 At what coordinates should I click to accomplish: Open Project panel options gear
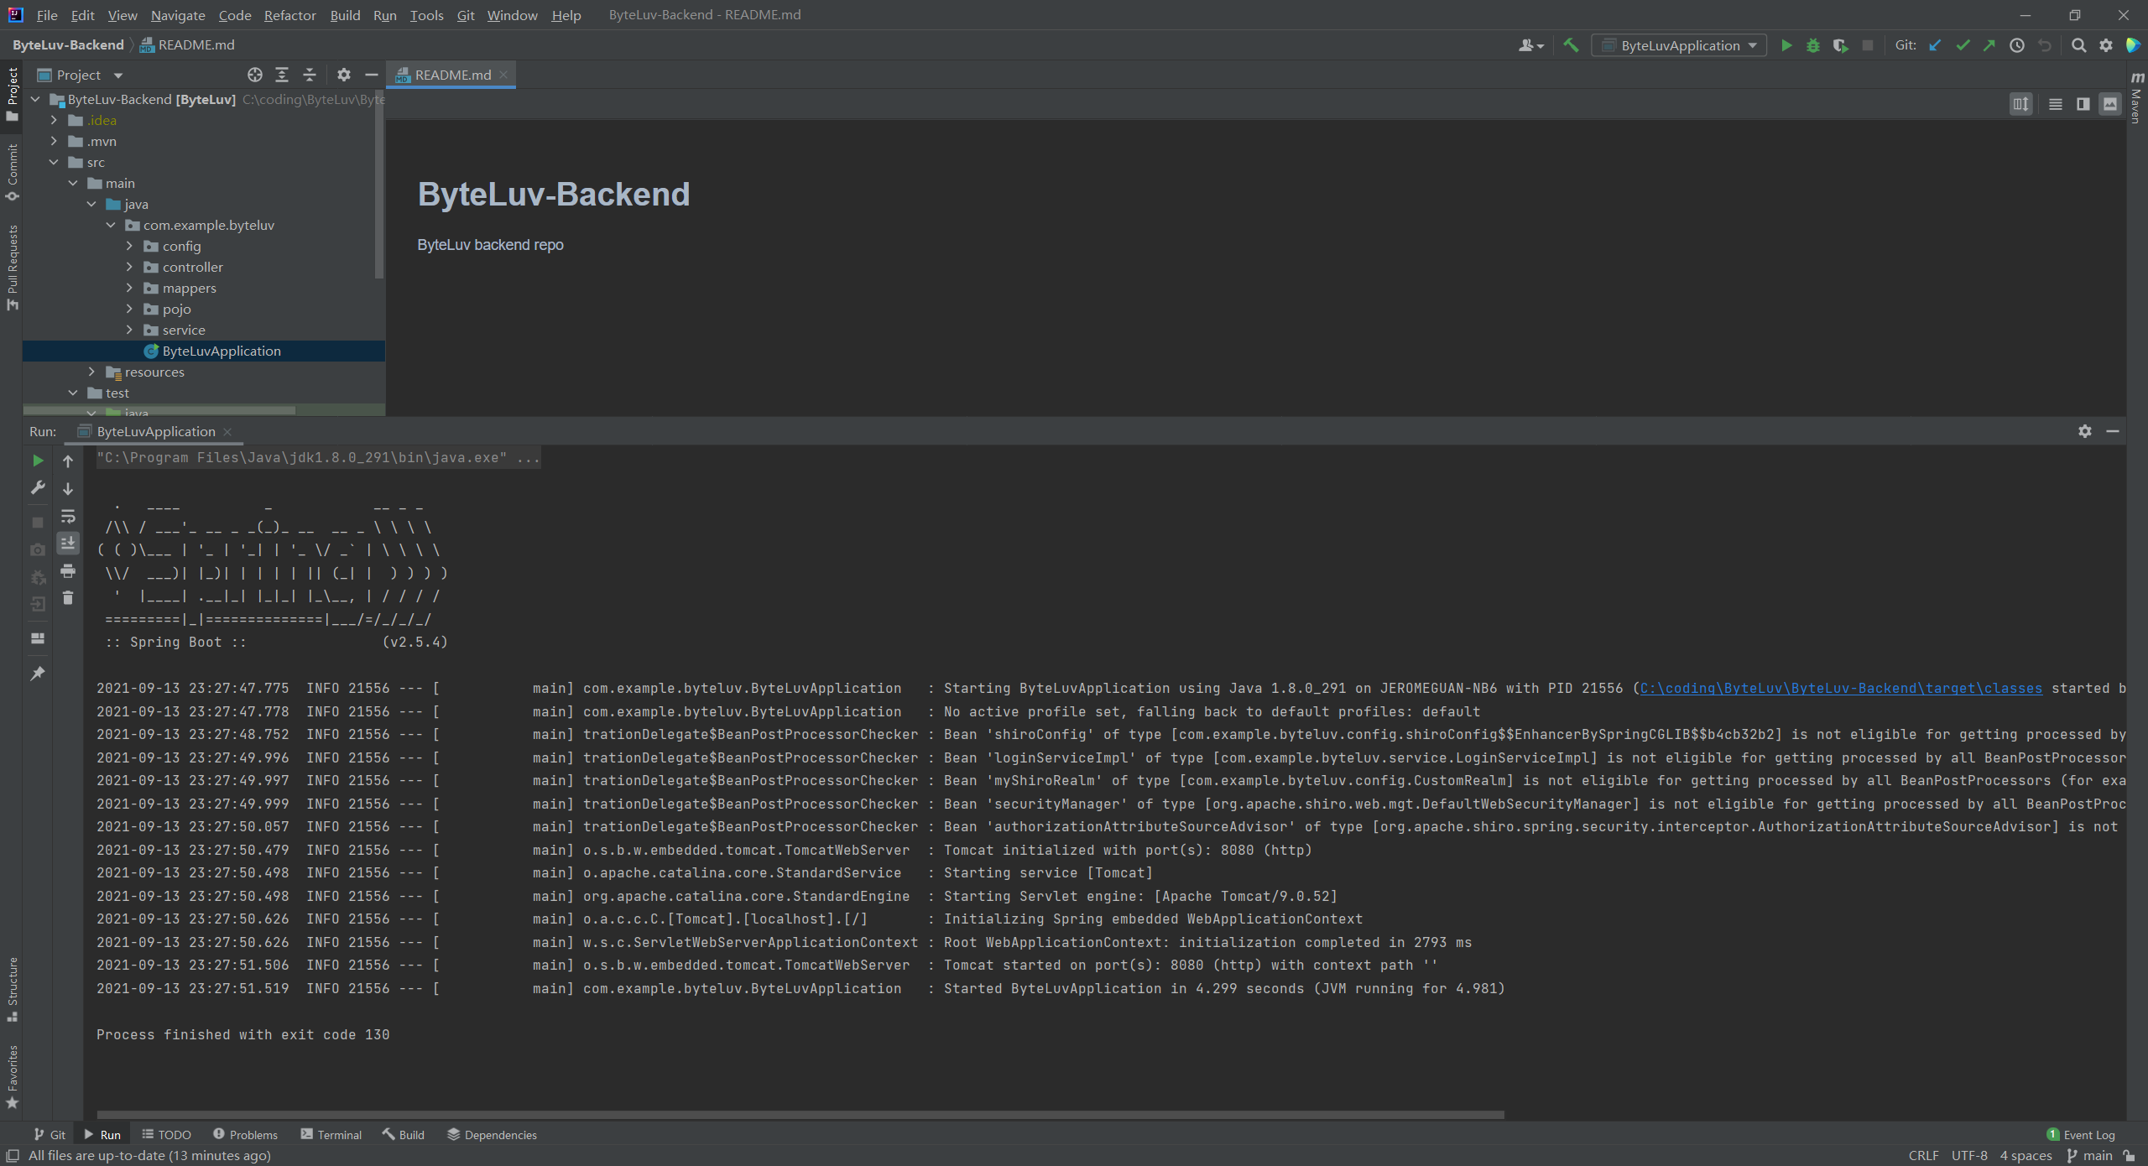click(x=344, y=75)
